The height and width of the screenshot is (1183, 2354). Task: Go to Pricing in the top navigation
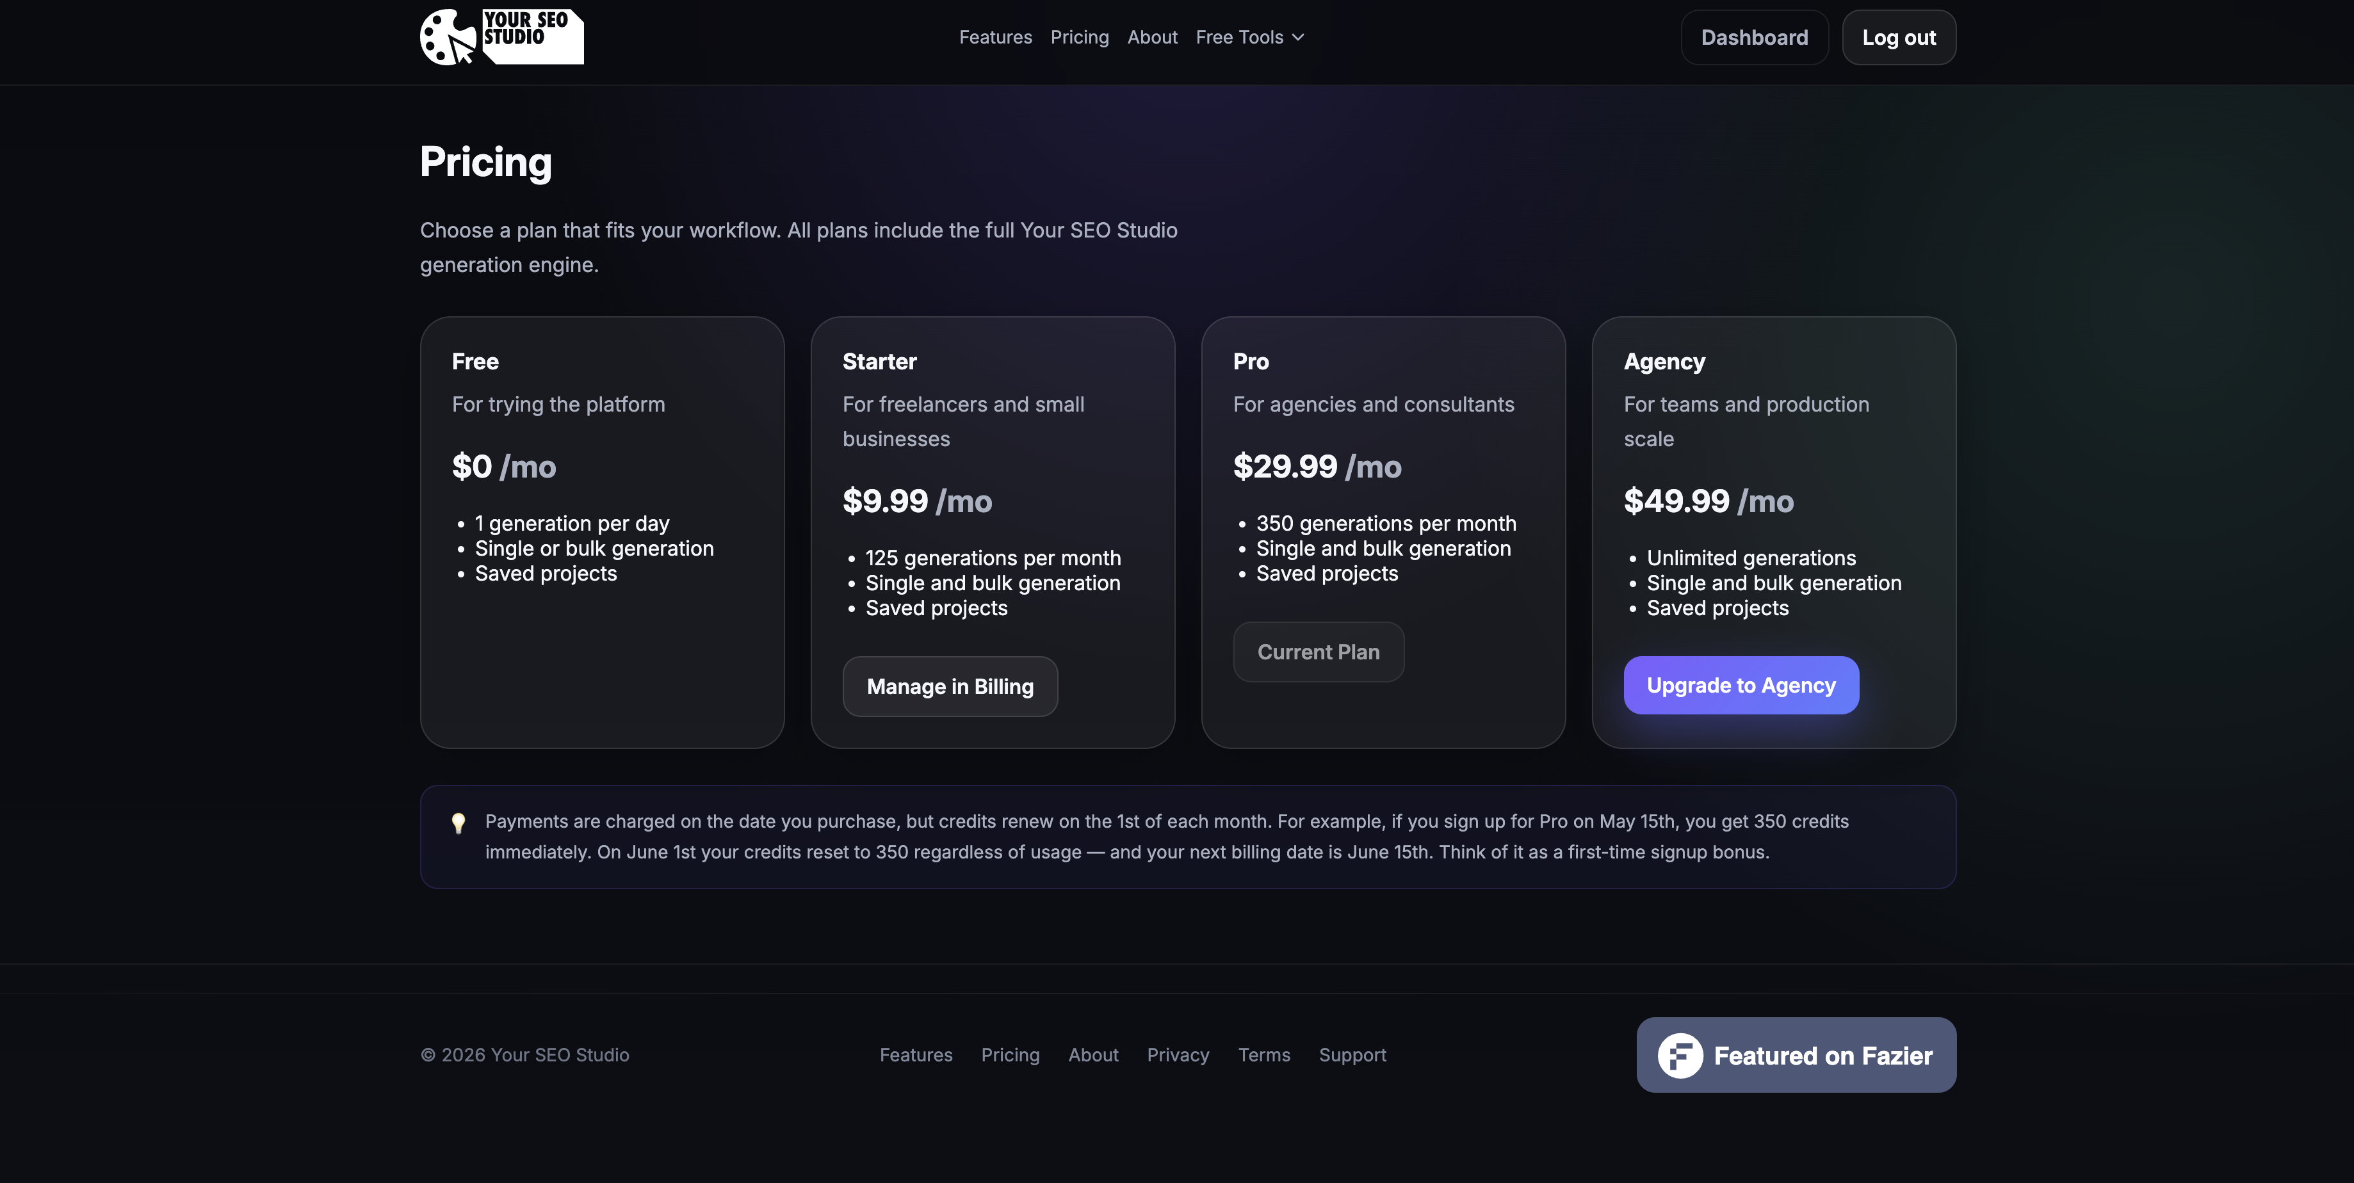[1079, 38]
